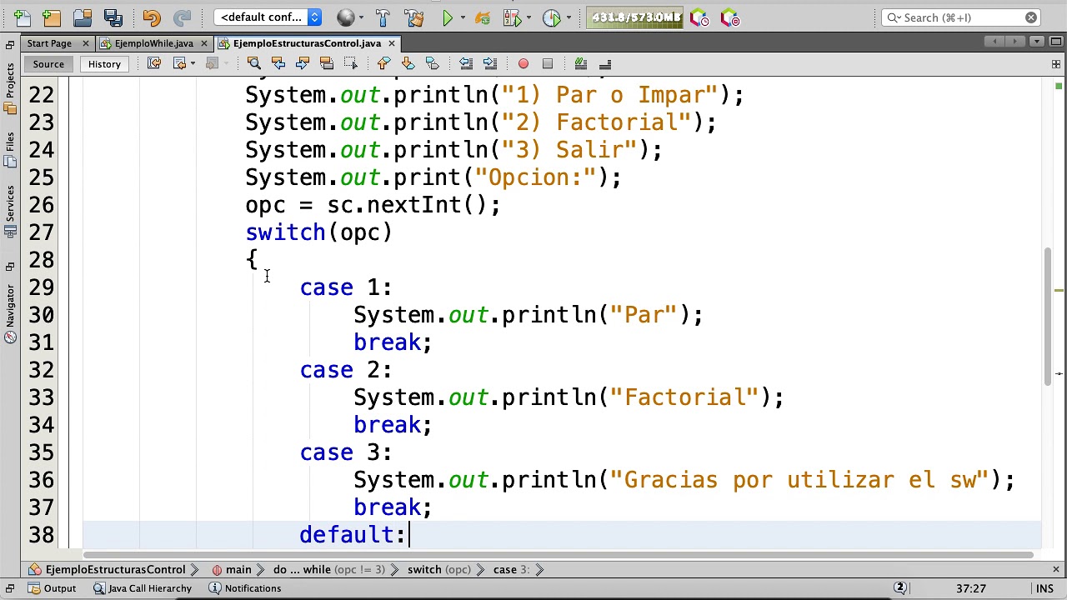Click the Redo arrow icon
Image resolution: width=1067 pixels, height=600 pixels.
(x=182, y=17)
